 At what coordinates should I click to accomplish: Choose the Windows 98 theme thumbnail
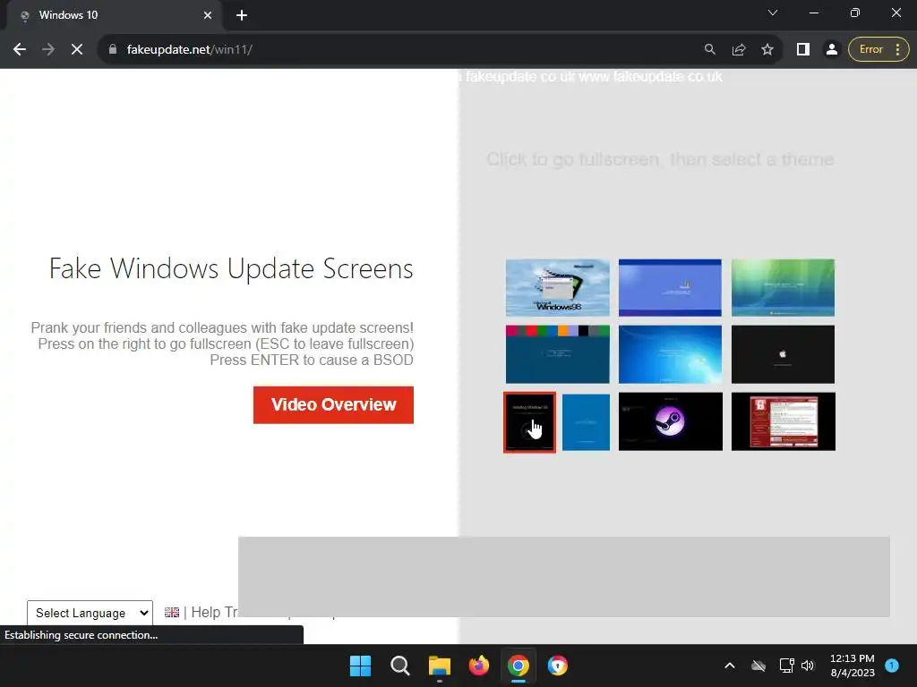[x=557, y=287]
